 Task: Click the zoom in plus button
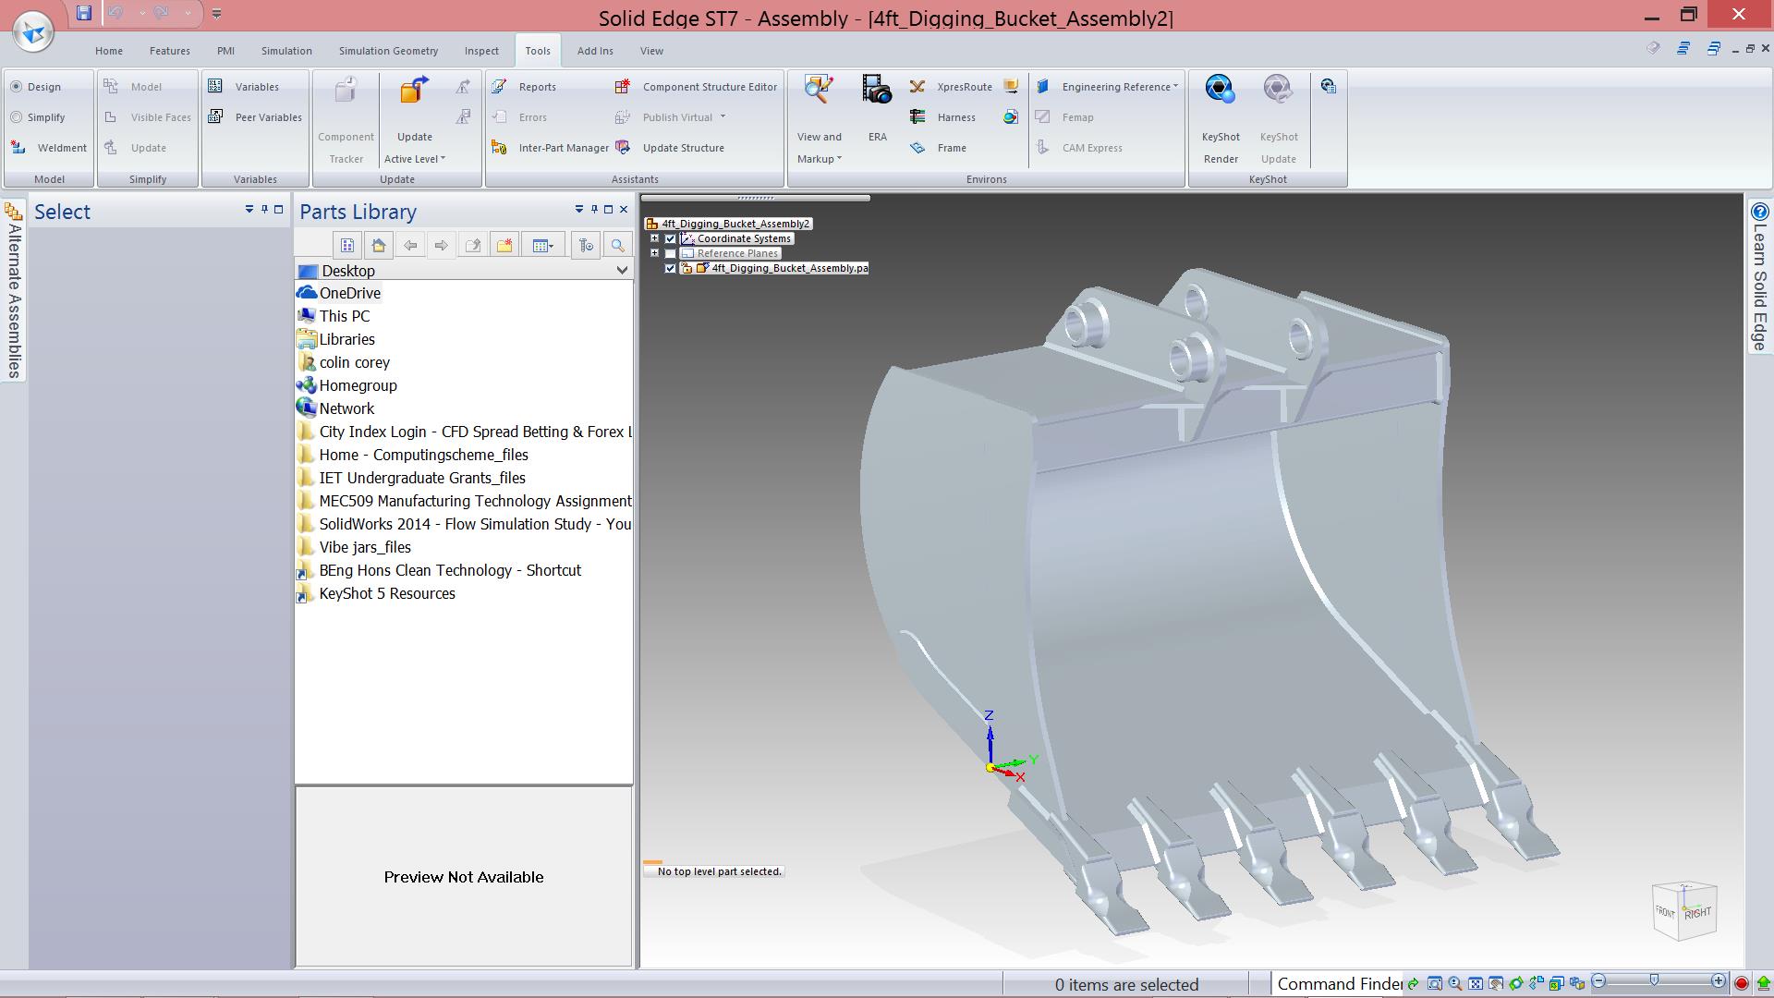pyautogui.click(x=1719, y=981)
